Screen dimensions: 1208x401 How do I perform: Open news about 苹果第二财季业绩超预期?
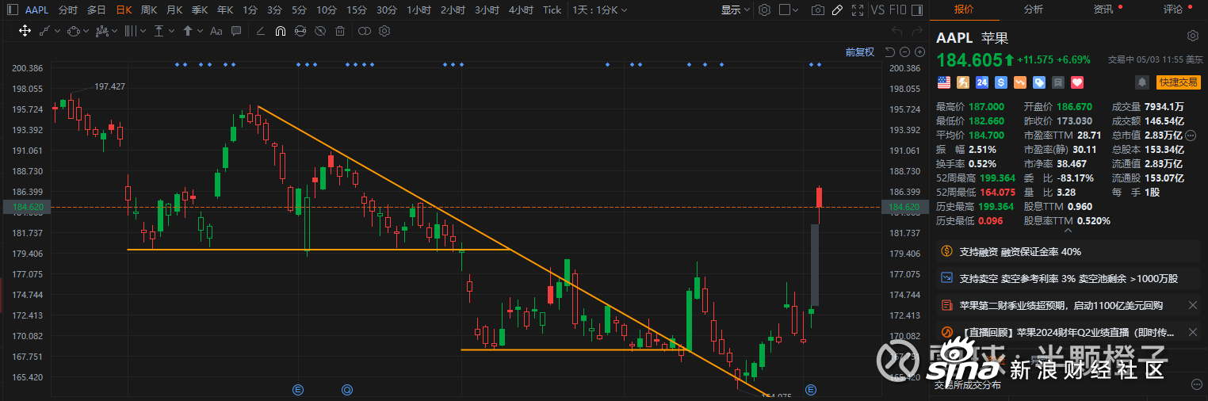coord(1061,305)
